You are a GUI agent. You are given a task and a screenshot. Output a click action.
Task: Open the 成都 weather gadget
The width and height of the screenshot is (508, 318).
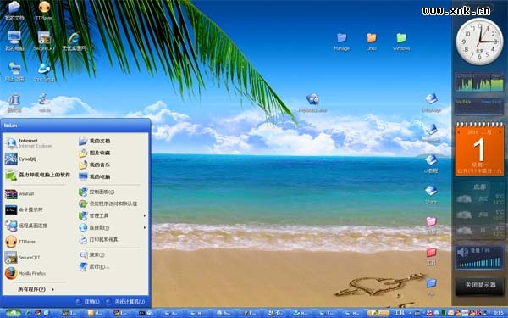pos(479,211)
